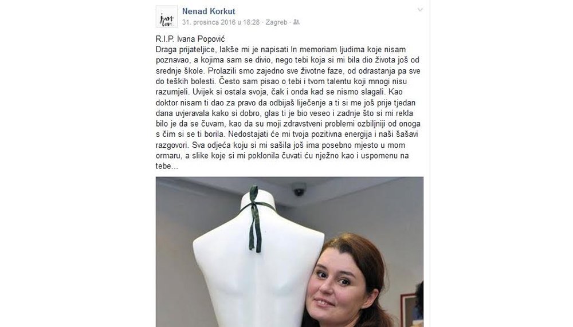Click the friends audience icon

click(x=296, y=22)
